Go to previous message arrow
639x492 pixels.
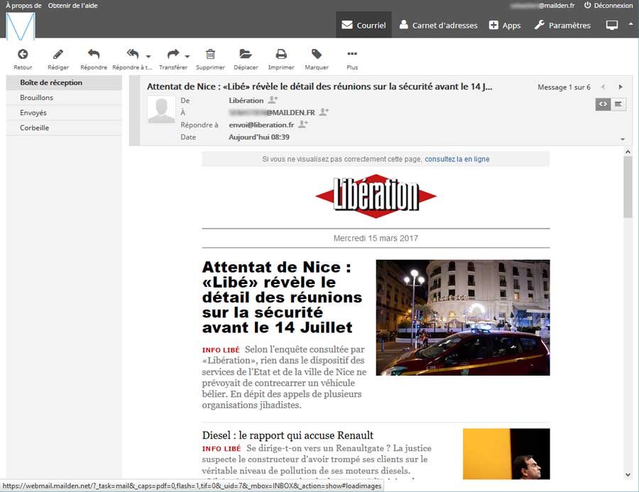[603, 87]
